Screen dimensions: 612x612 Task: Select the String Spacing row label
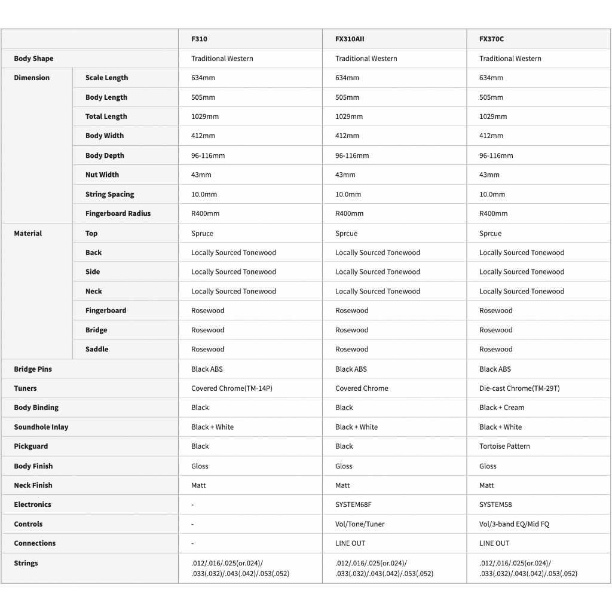click(109, 194)
